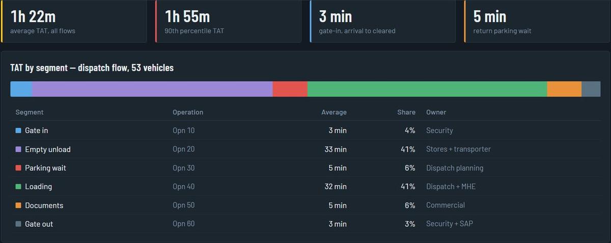Click the 33 min average value
The height and width of the screenshot is (243, 611).
point(336,149)
